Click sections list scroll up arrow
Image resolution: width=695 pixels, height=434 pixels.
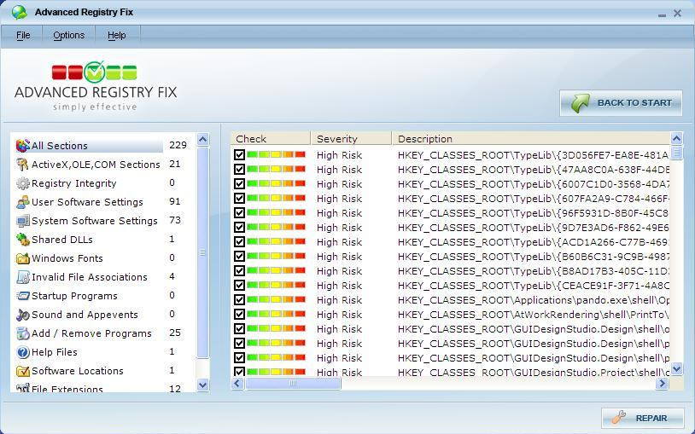pyautogui.click(x=202, y=140)
